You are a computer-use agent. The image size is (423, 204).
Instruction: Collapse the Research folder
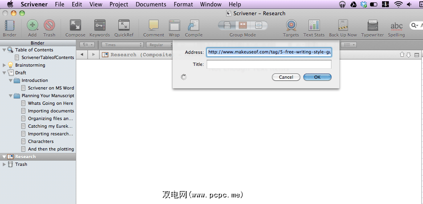click(x=4, y=157)
